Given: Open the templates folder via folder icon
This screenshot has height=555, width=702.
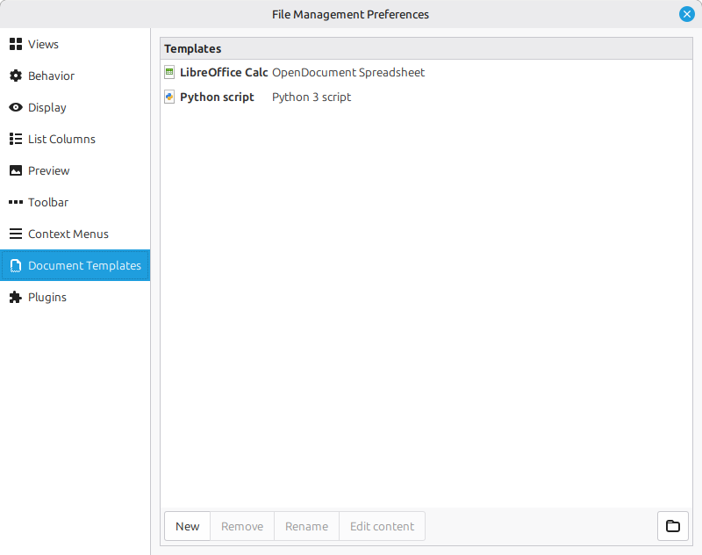Looking at the screenshot, I should pos(673,526).
